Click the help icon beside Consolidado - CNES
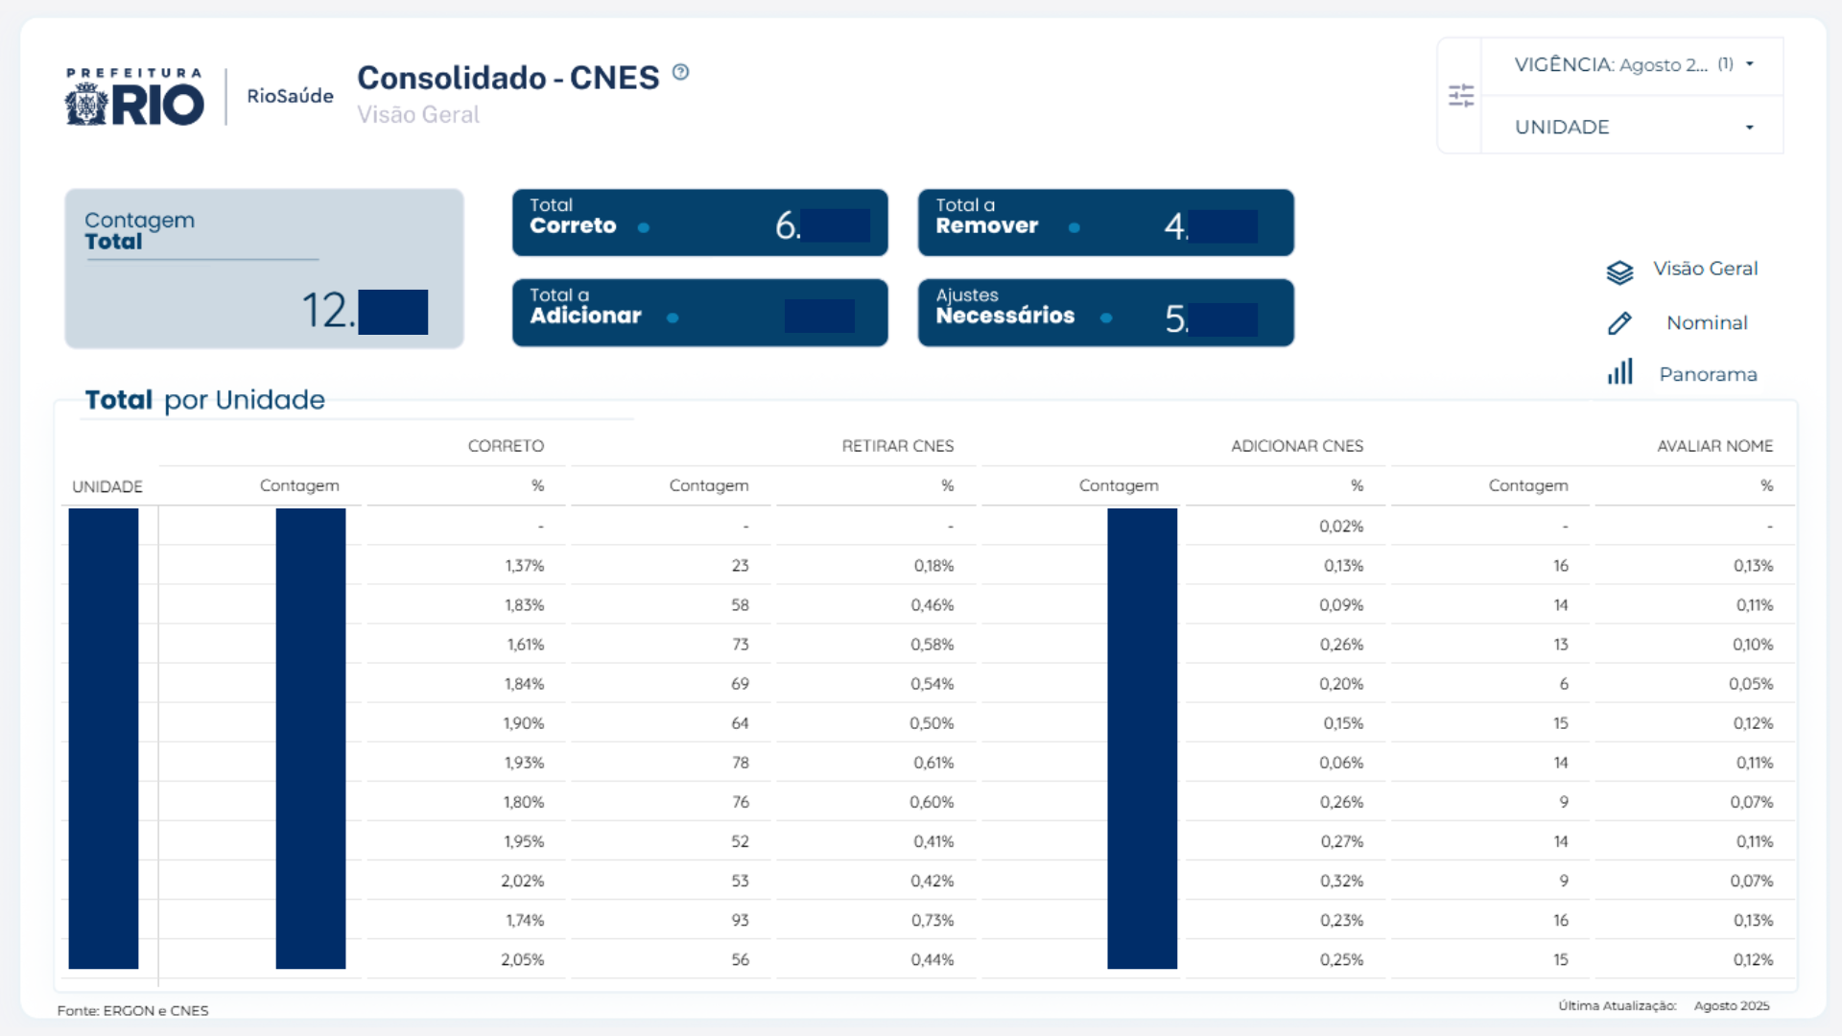 pos(681,72)
